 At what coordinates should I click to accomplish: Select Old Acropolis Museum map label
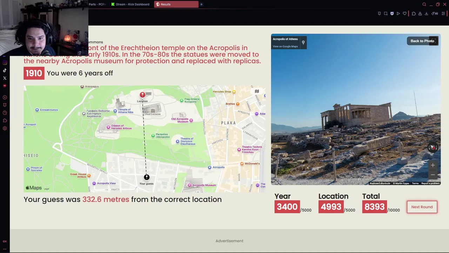182,120
